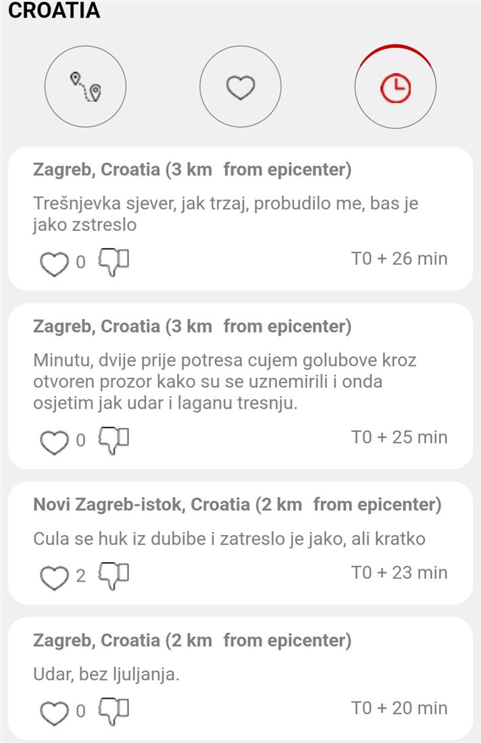Image resolution: width=481 pixels, height=743 pixels.
Task: Click the CROATIA header title
Action: pyautogui.click(x=54, y=11)
